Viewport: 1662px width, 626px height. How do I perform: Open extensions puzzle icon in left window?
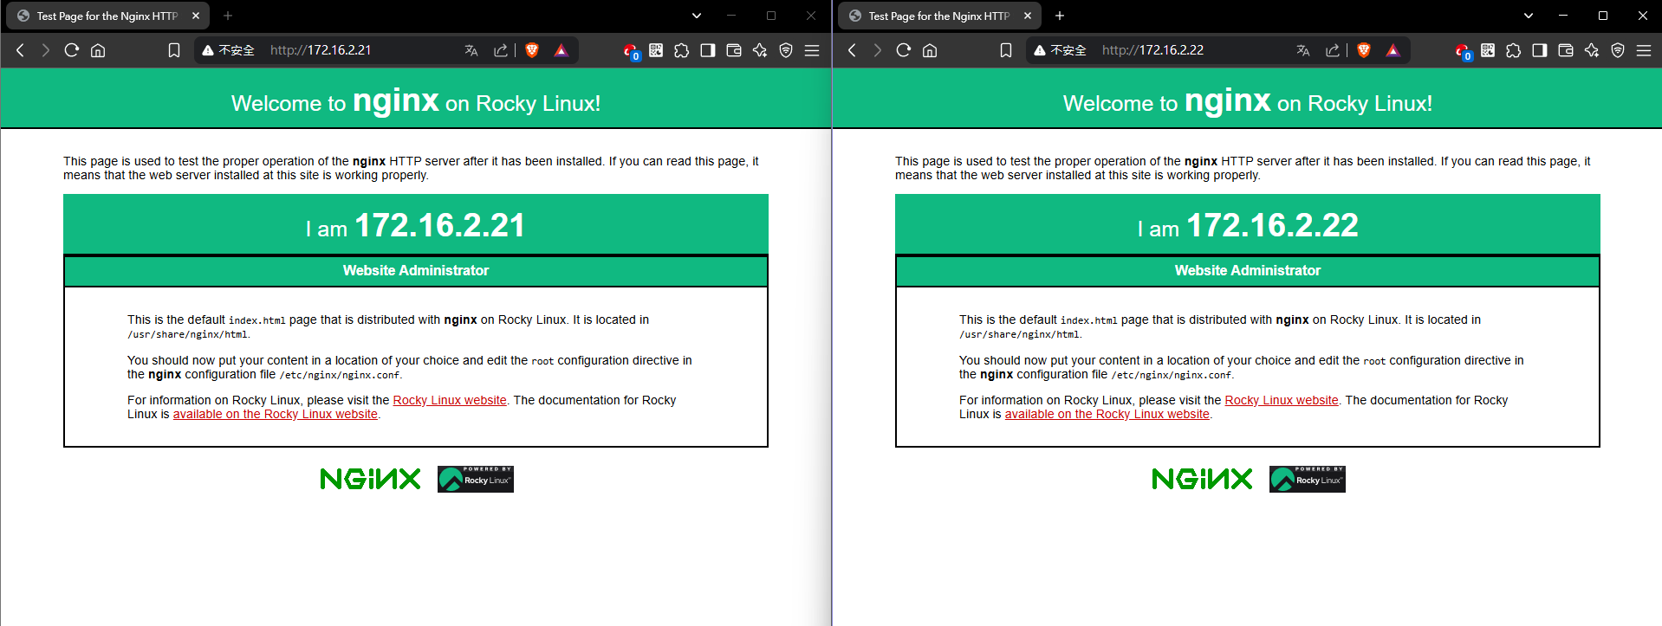point(682,50)
